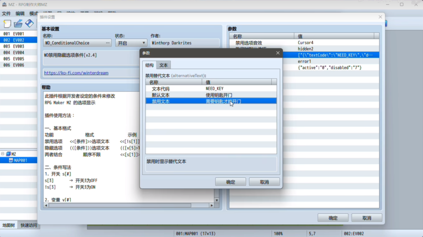The height and width of the screenshot is (237, 423).
Task: Switch to the 文本 tab
Action: coord(163,65)
